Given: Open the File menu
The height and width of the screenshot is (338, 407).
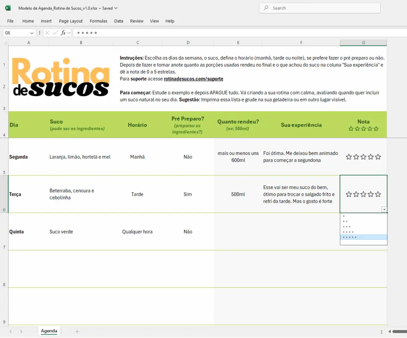Looking at the screenshot, I should (10, 21).
